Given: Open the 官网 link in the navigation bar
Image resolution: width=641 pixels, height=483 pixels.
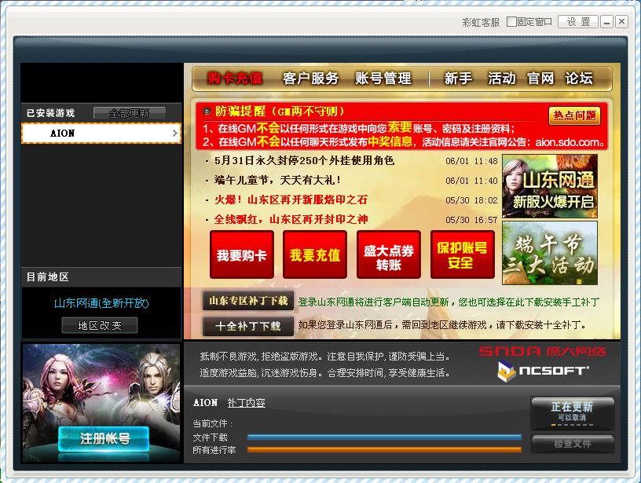Looking at the screenshot, I should pyautogui.click(x=540, y=78).
